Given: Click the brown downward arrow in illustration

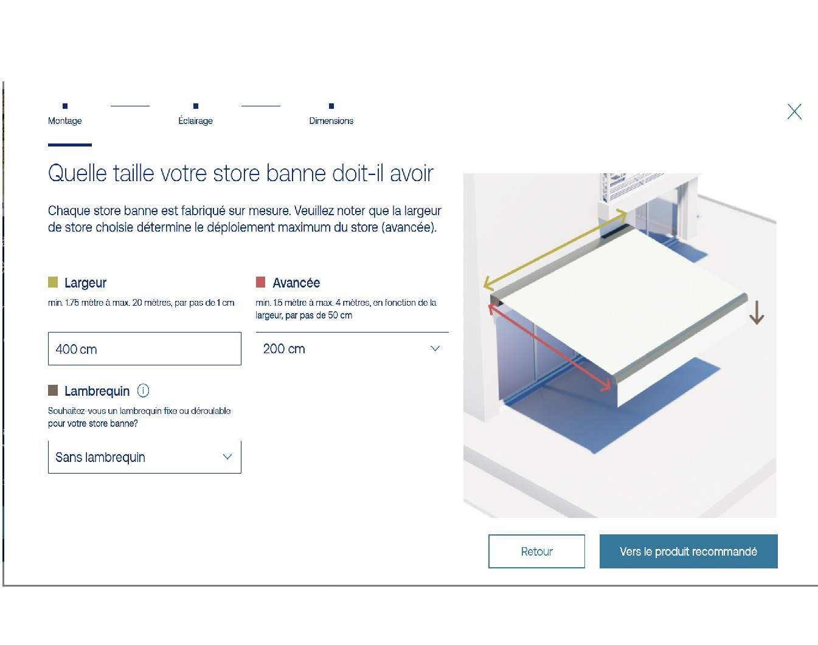Looking at the screenshot, I should coord(756,312).
